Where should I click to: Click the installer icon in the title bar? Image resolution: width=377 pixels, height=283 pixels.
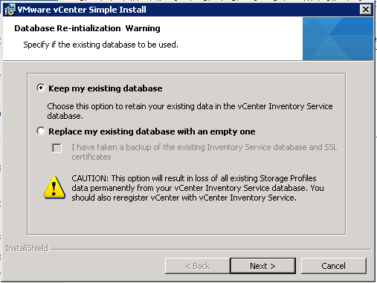point(10,10)
